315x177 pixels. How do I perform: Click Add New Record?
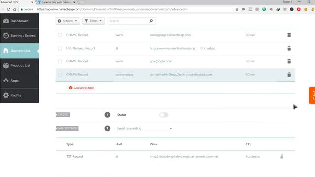click(x=81, y=88)
